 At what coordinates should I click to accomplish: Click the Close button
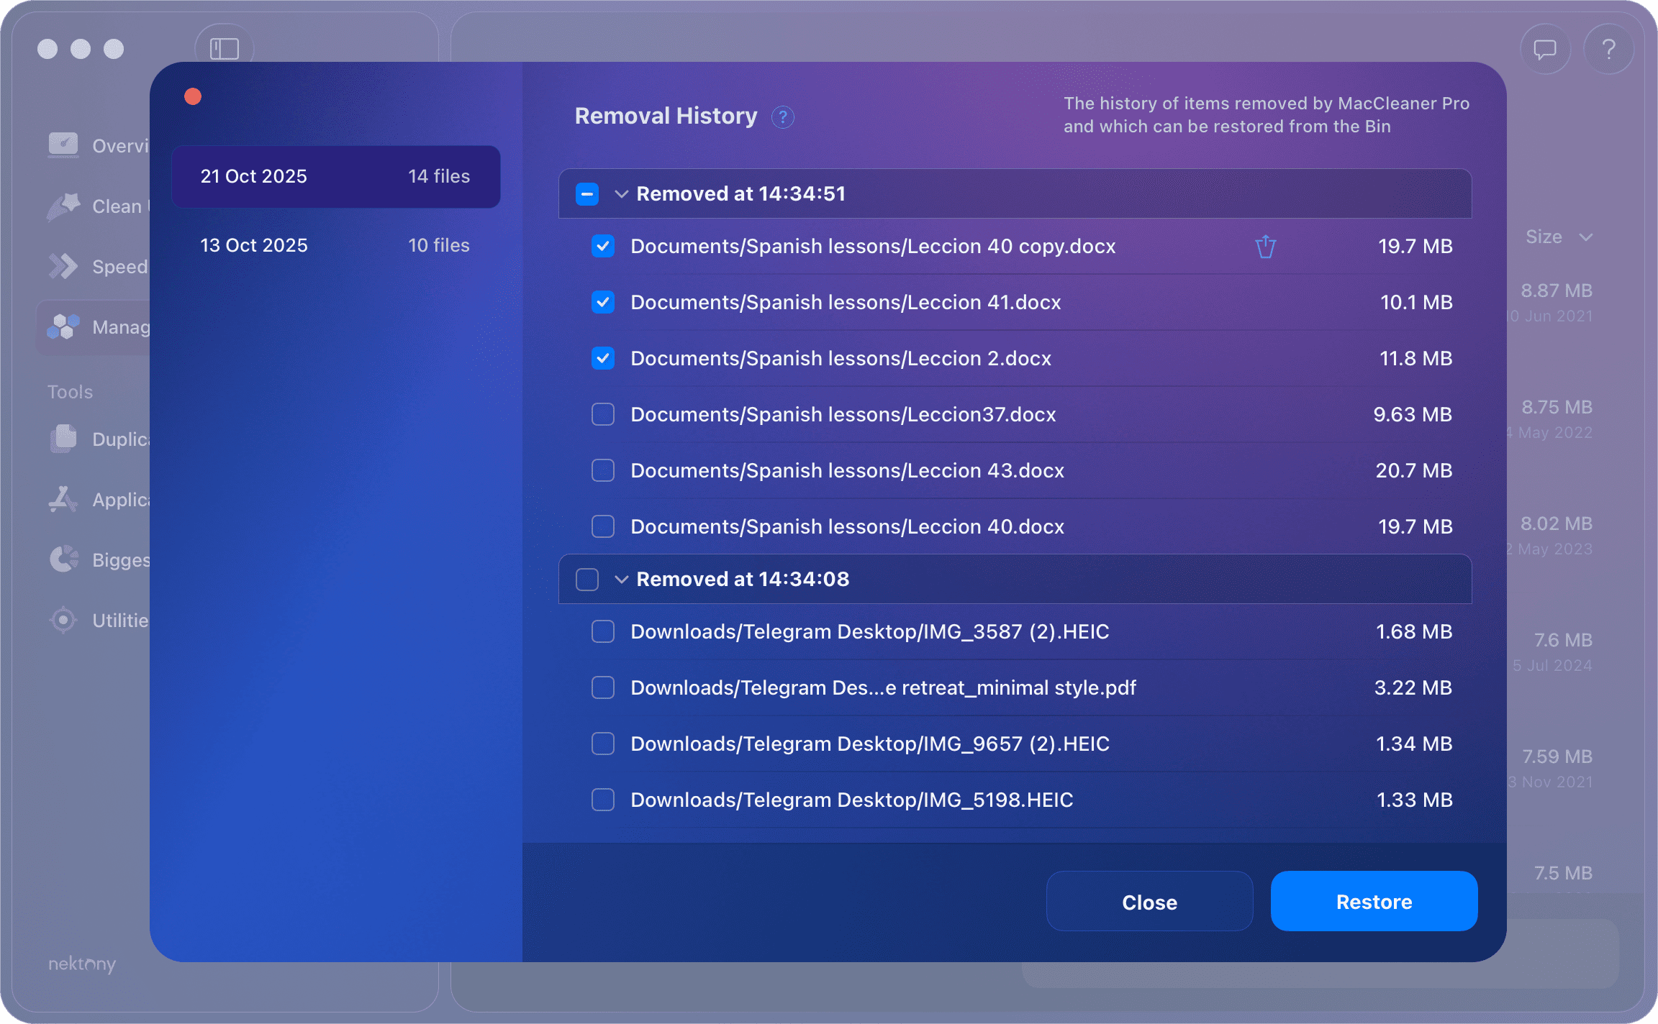point(1149,901)
